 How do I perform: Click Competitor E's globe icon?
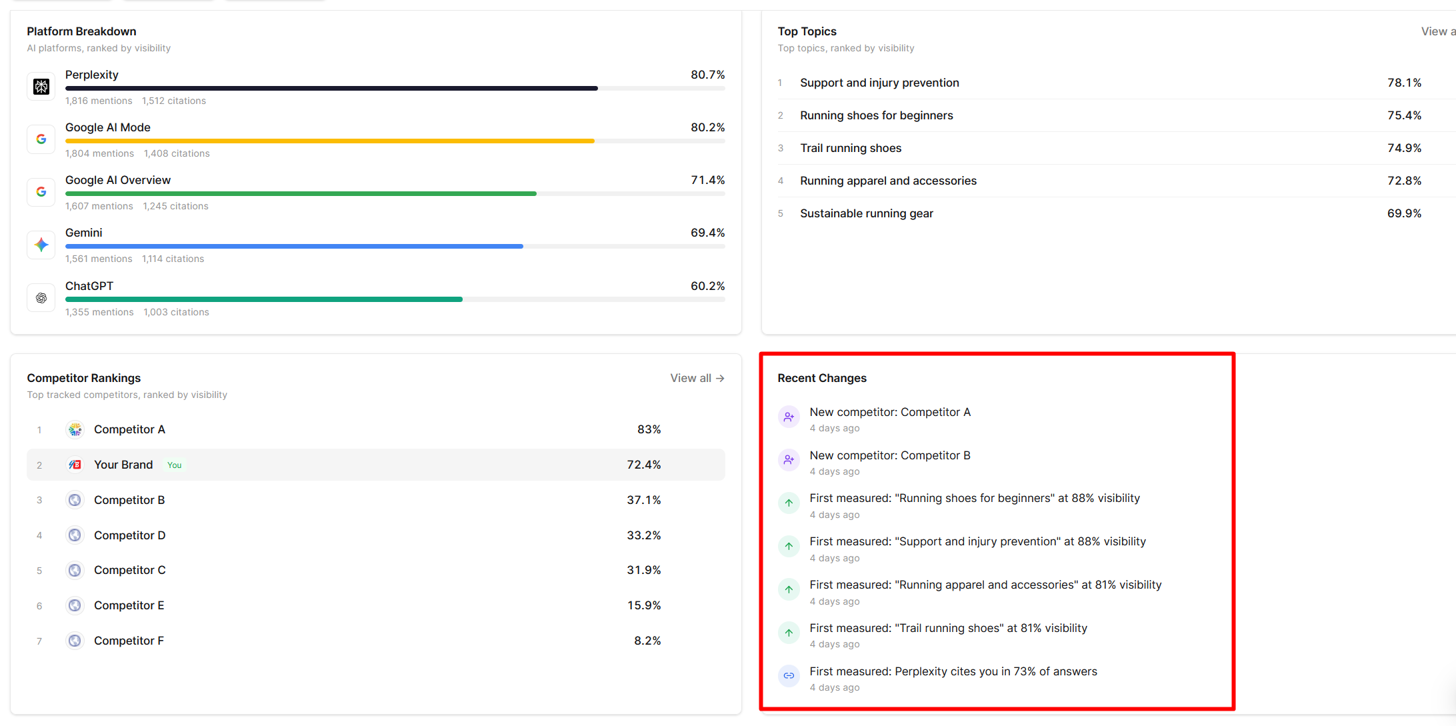point(75,605)
